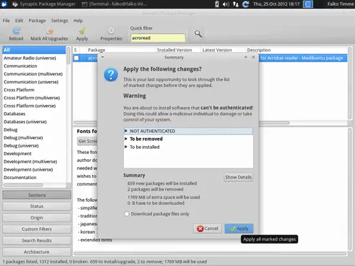Toggle the acroread package status checkbox
Image resolution: width=355 pixels, height=266 pixels.
[x=76, y=58]
